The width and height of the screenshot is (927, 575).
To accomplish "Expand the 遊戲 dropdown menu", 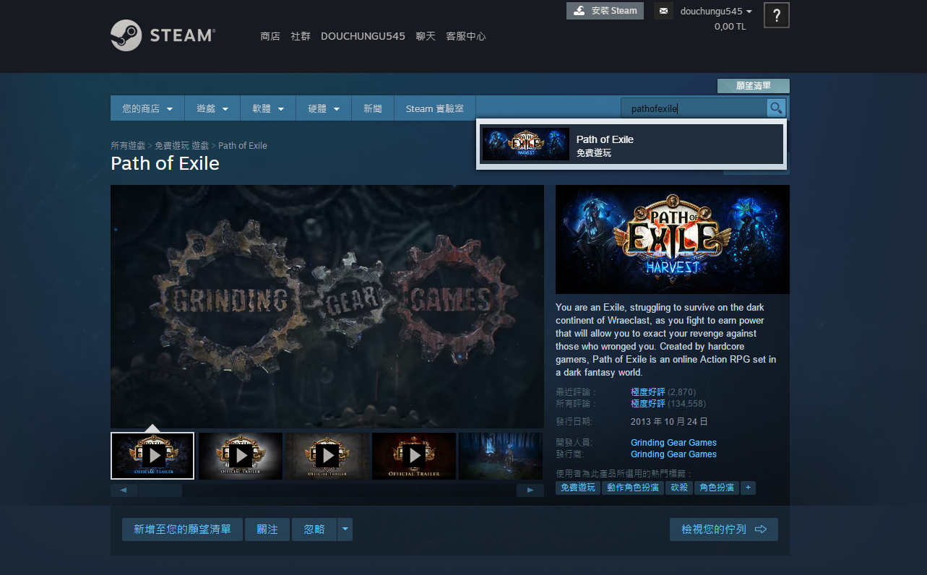I will pyautogui.click(x=212, y=108).
